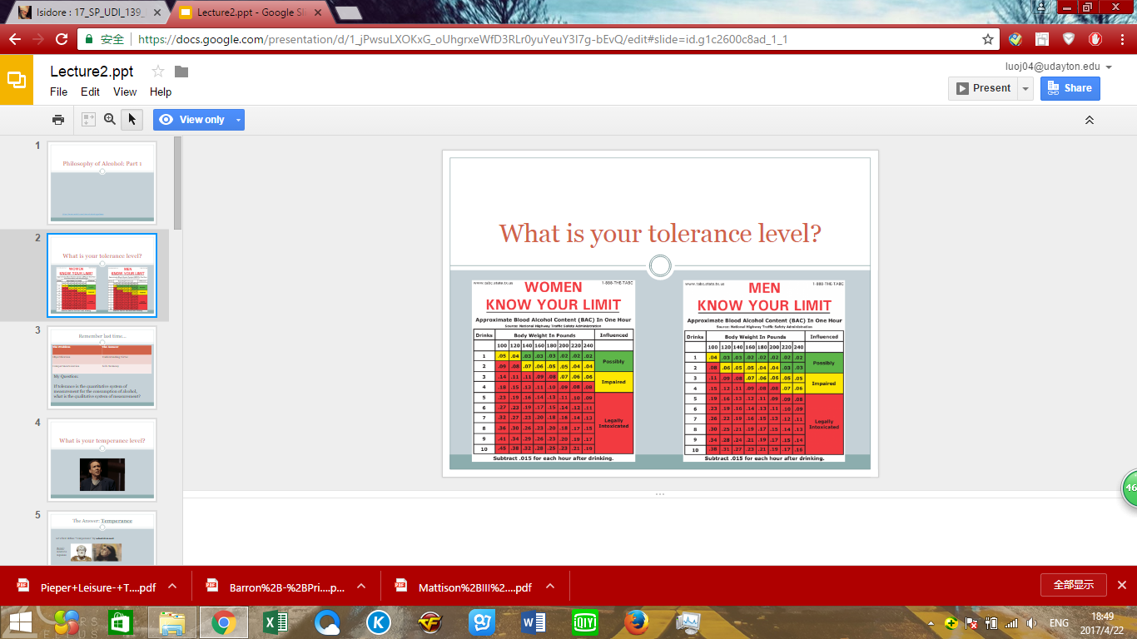Open Excel from the Windows taskbar

click(x=276, y=622)
